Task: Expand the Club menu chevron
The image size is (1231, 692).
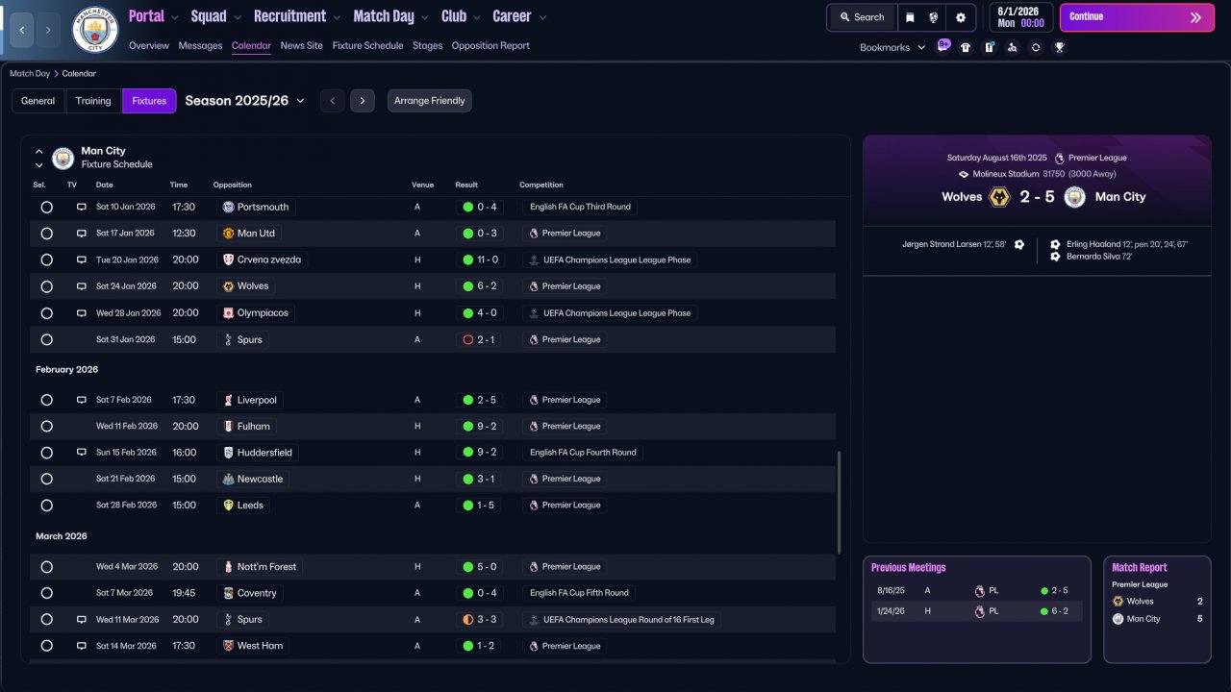Action: pyautogui.click(x=476, y=17)
